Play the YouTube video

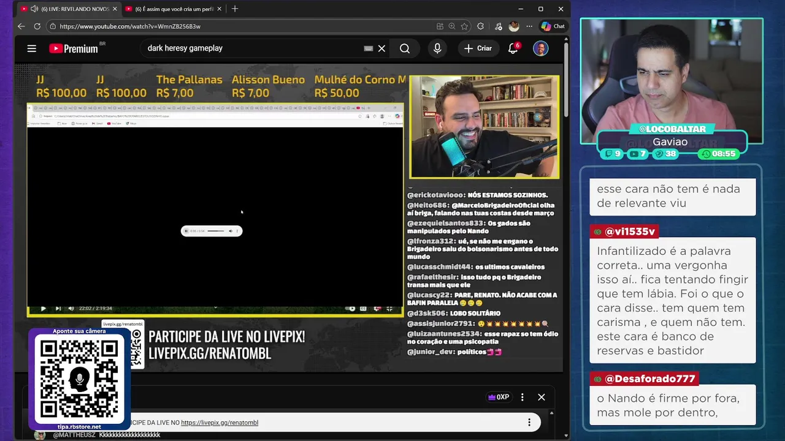(43, 308)
